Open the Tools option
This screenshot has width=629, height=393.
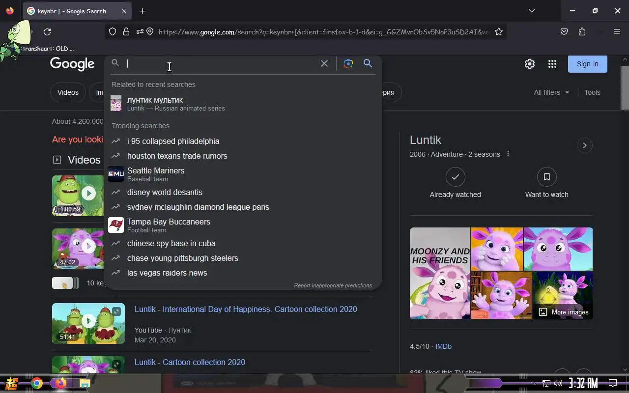click(592, 92)
